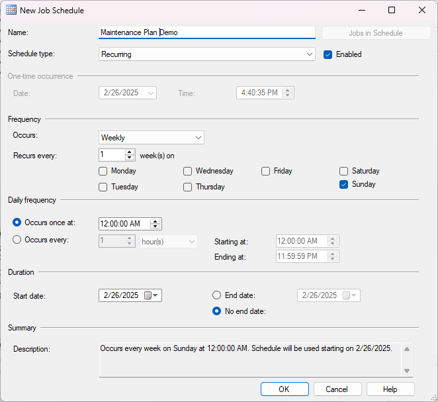
Task: Select the End date radio button
Action: (x=217, y=295)
